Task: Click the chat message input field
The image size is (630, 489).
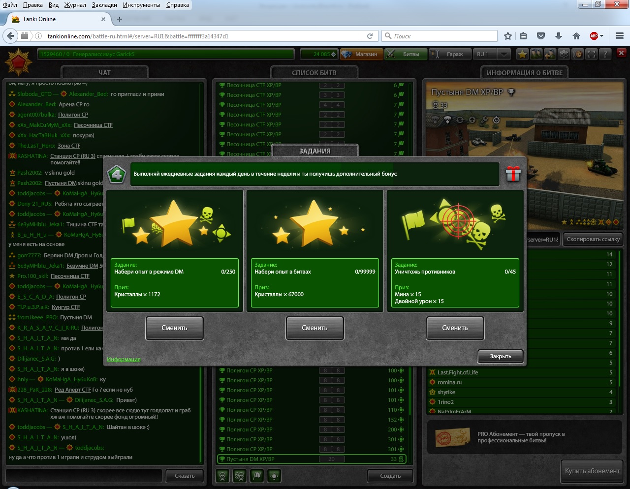Action: pyautogui.click(x=84, y=476)
